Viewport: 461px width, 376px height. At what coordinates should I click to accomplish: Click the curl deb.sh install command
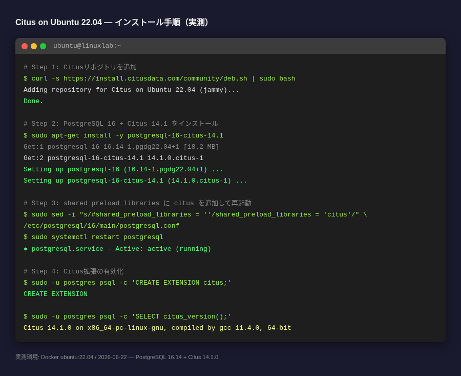click(159, 78)
